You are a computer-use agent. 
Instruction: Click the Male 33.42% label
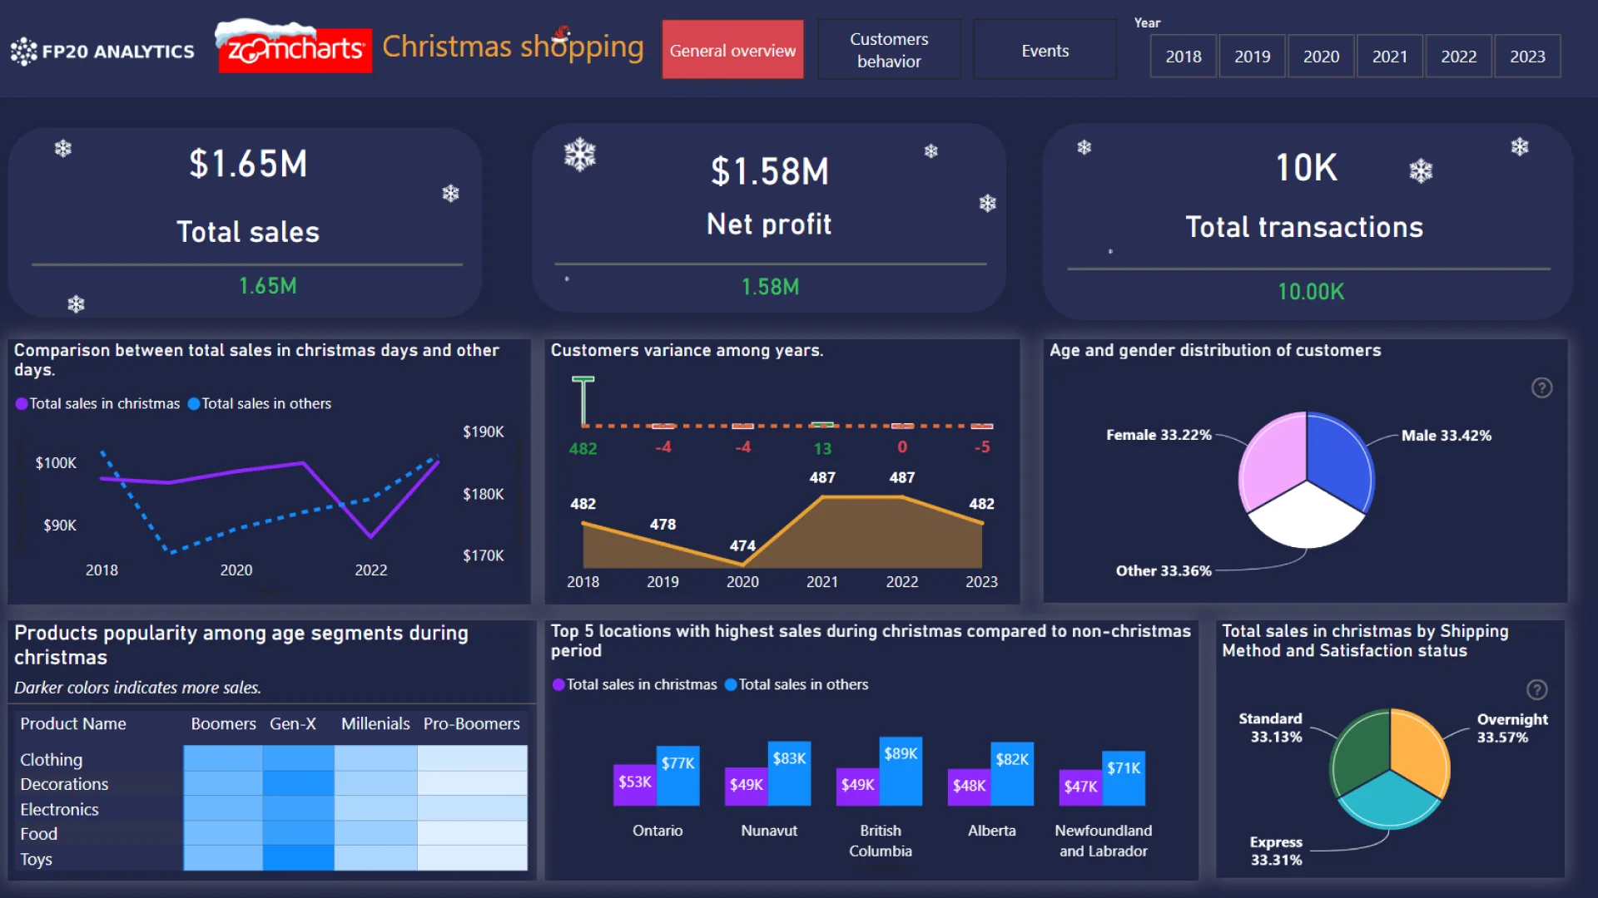1446,436
